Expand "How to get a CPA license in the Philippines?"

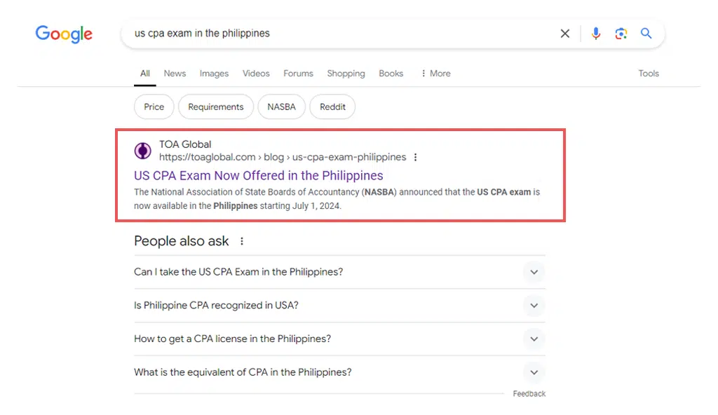[x=534, y=339]
